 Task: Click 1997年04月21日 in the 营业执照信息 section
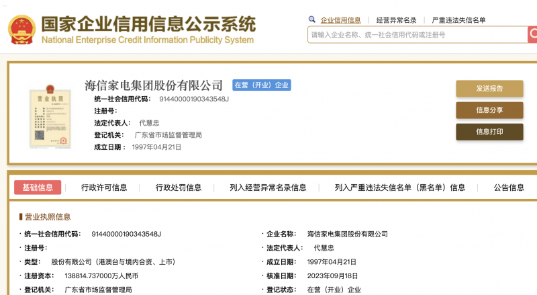[332, 261]
